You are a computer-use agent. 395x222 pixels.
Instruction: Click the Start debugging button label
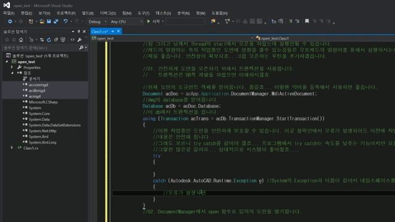156,22
